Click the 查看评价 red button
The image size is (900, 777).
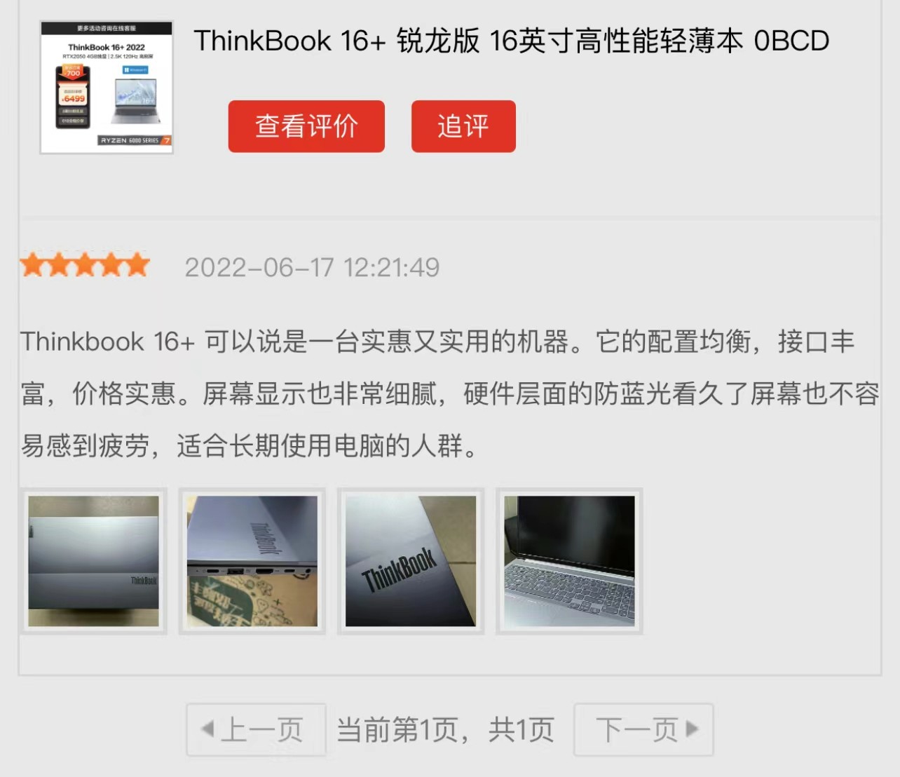(306, 126)
